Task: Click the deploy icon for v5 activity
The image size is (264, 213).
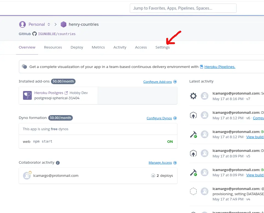Action: click(193, 153)
